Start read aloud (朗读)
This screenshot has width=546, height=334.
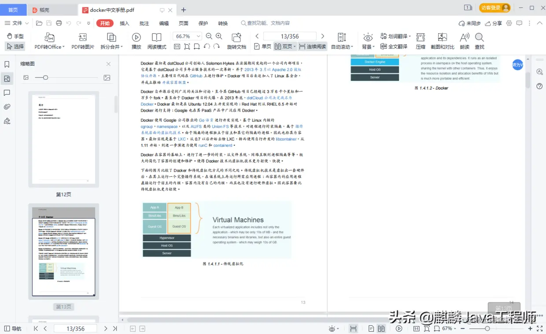[465, 41]
